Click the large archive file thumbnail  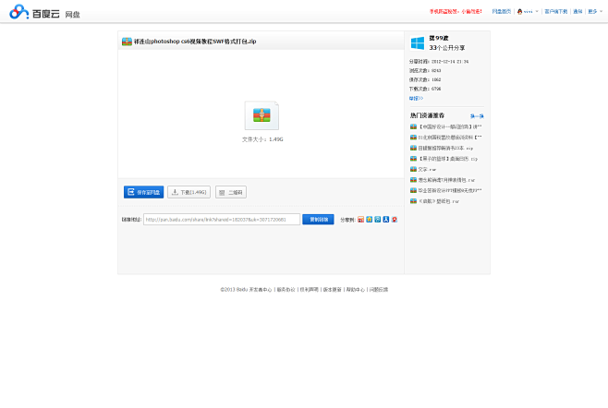tap(261, 115)
